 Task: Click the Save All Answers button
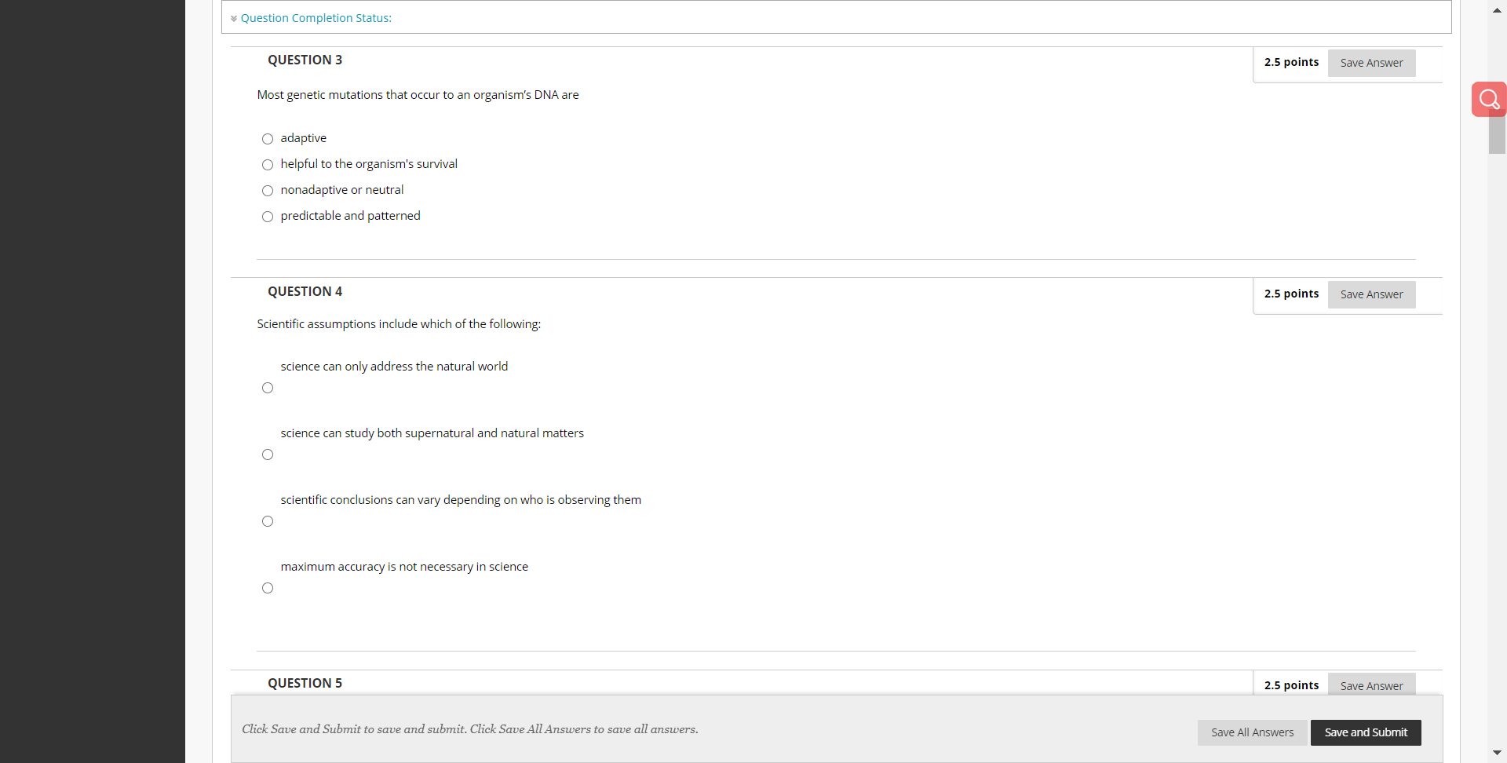1252,732
